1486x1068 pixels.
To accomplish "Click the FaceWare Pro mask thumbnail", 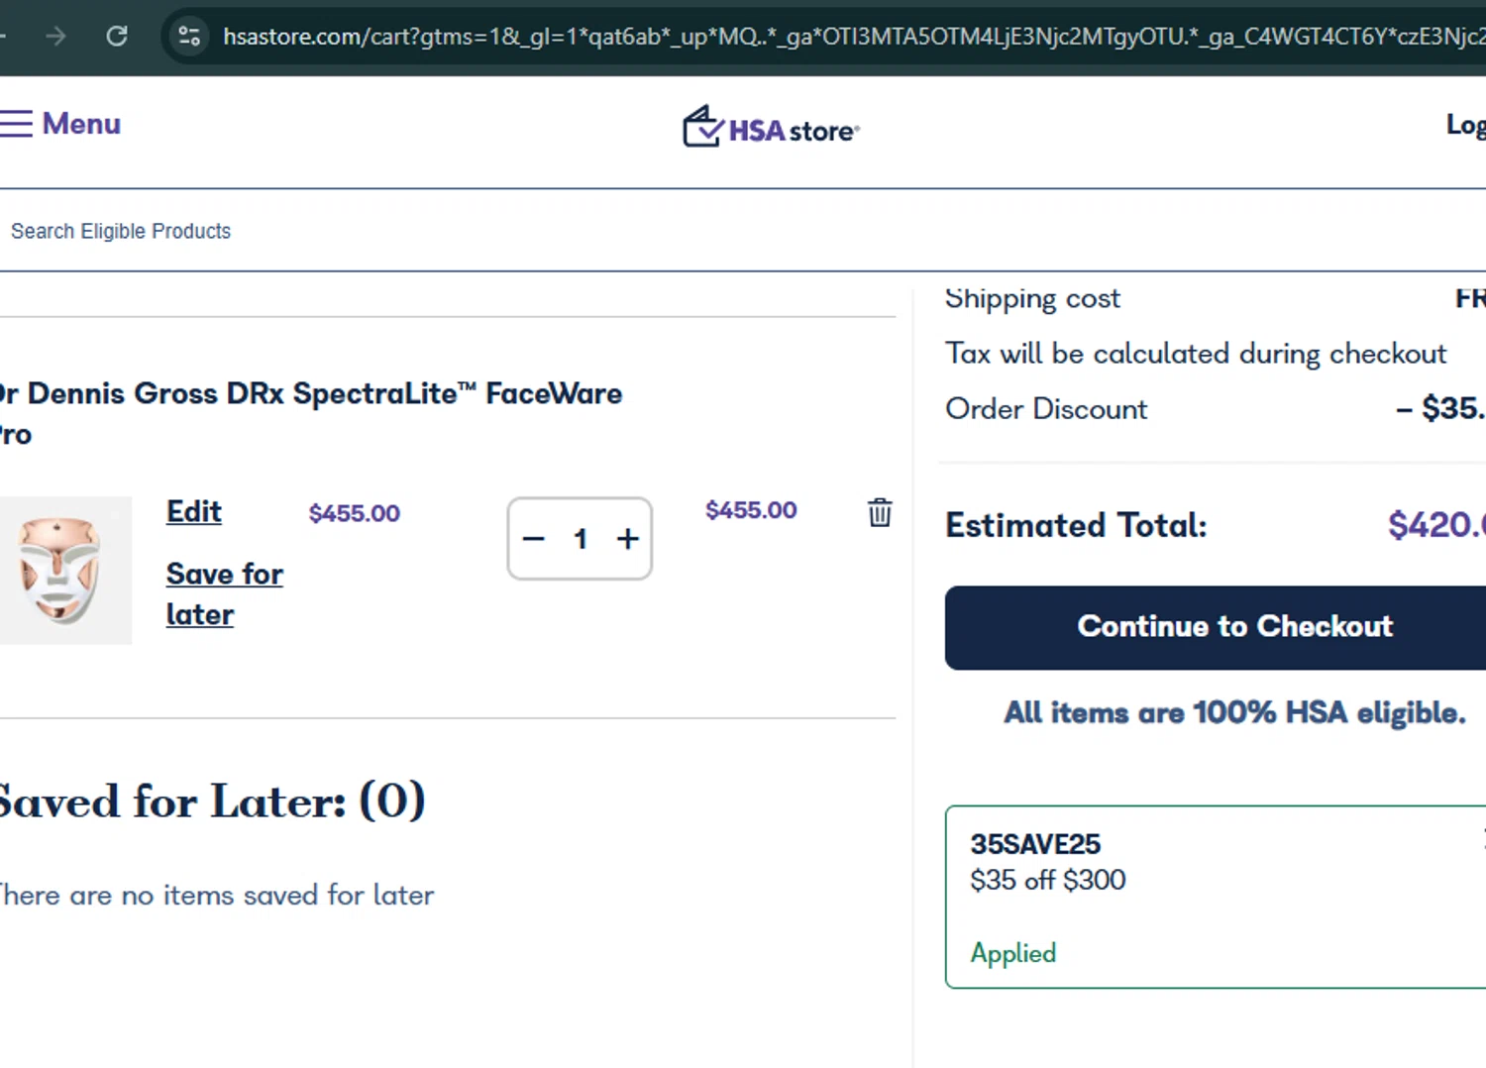I will pyautogui.click(x=61, y=570).
